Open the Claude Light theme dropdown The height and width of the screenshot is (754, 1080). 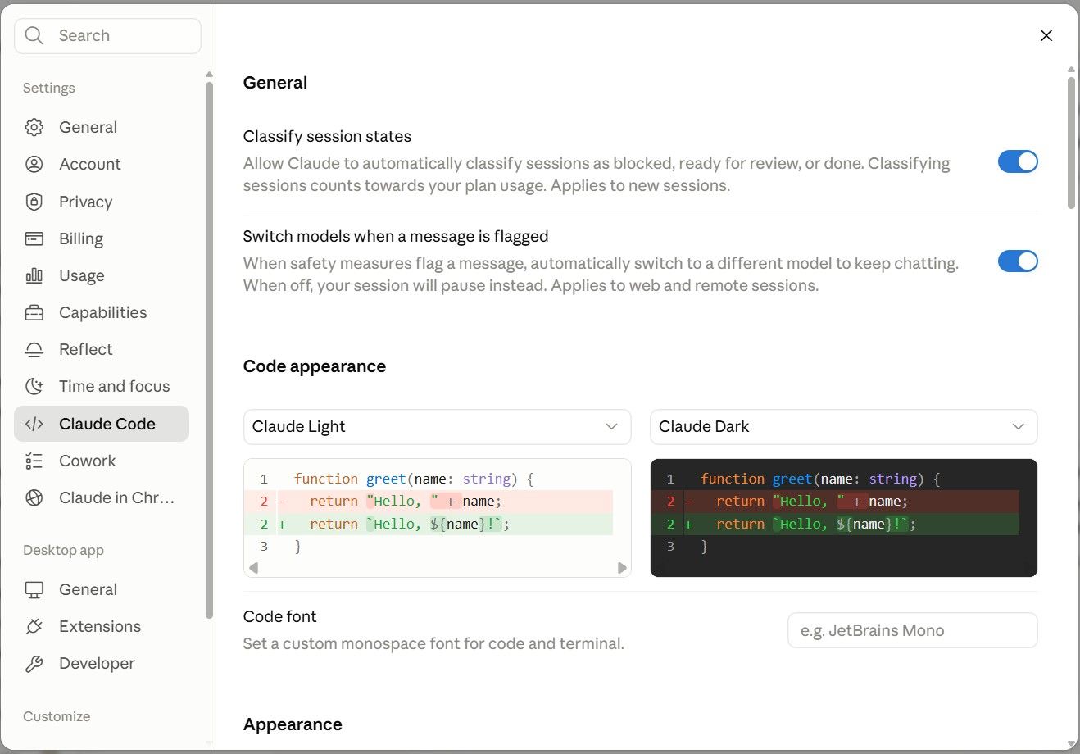[x=438, y=427]
